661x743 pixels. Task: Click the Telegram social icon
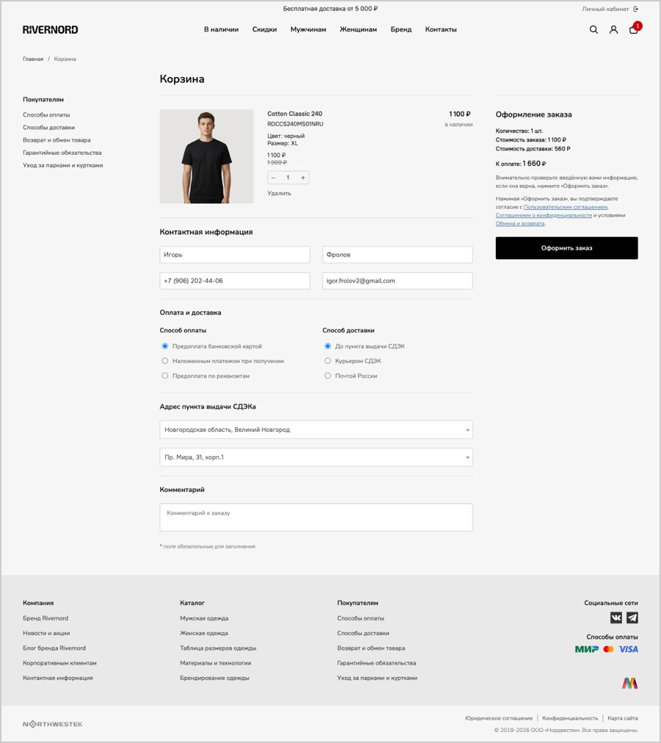click(632, 617)
